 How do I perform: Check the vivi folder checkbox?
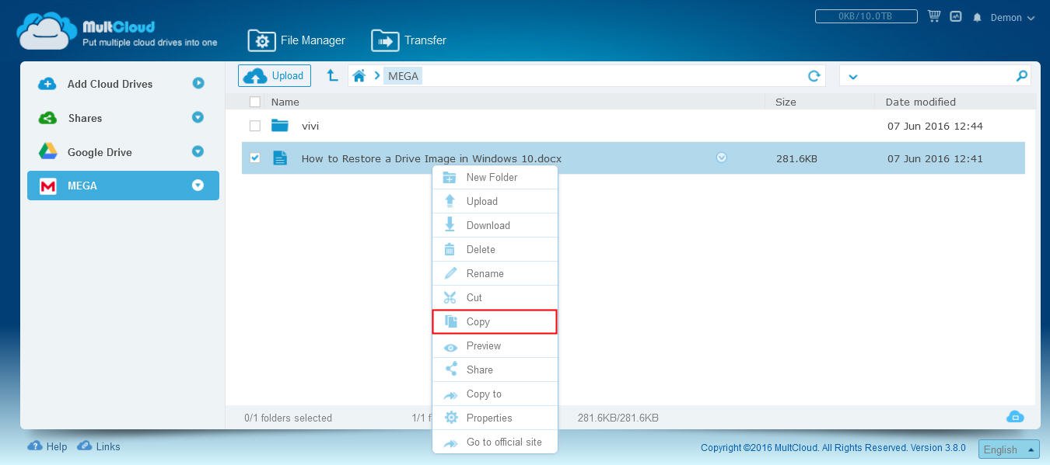point(255,126)
